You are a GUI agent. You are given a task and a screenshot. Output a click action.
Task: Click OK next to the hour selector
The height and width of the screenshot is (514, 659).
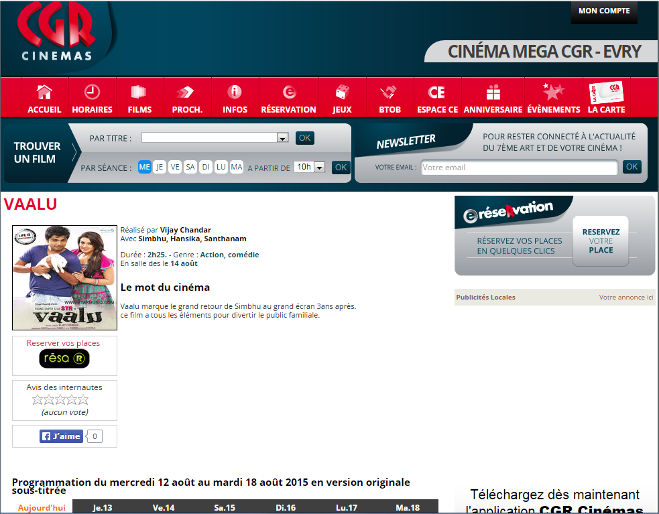(341, 168)
